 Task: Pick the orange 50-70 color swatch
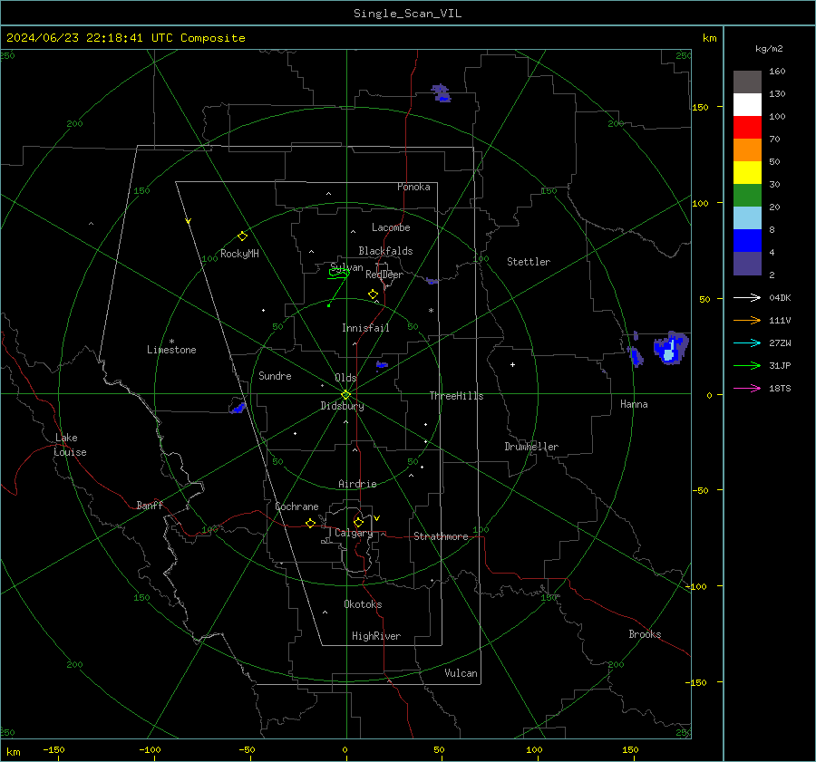click(x=747, y=150)
